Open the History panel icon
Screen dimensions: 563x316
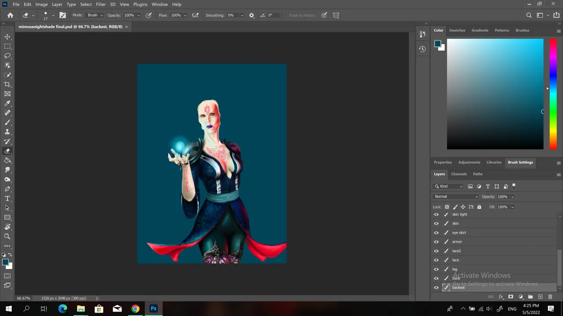[x=422, y=49]
